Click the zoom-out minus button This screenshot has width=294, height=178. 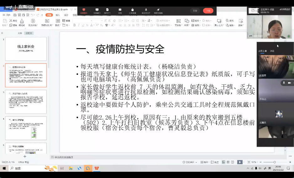point(261,162)
